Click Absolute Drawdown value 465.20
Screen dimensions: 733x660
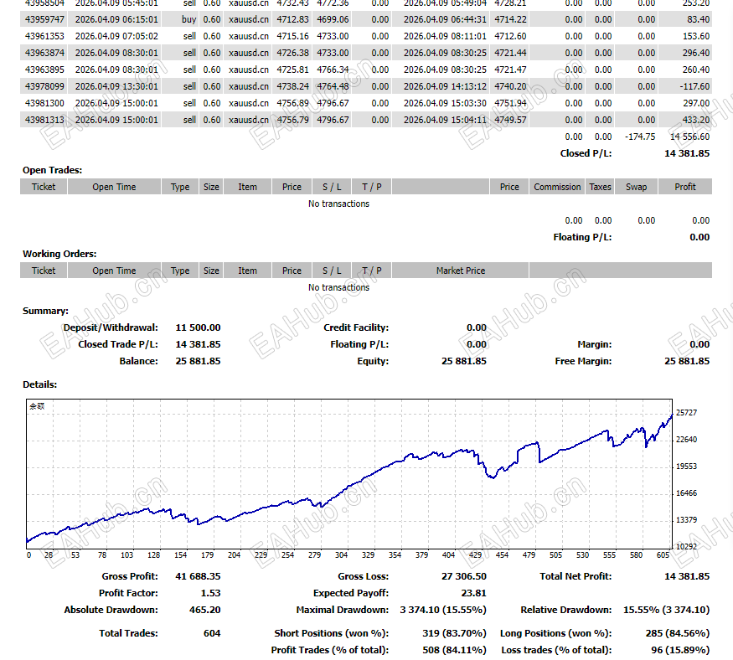[x=204, y=610]
